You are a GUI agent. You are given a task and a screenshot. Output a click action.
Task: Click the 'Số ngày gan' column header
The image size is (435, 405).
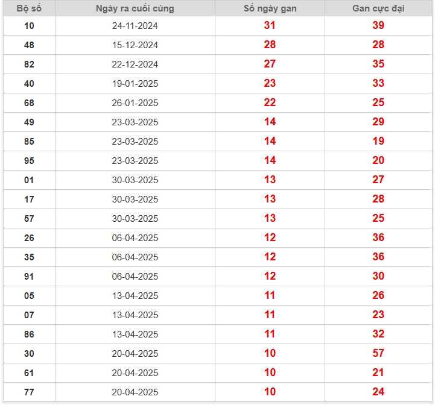click(x=270, y=8)
